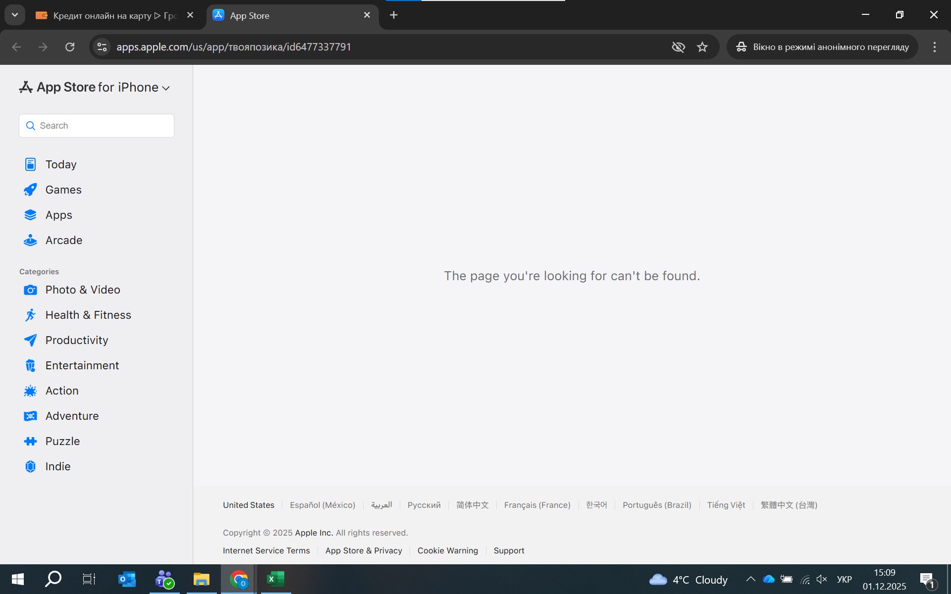
Task: Open the Today section in the sidebar
Action: (x=60, y=164)
